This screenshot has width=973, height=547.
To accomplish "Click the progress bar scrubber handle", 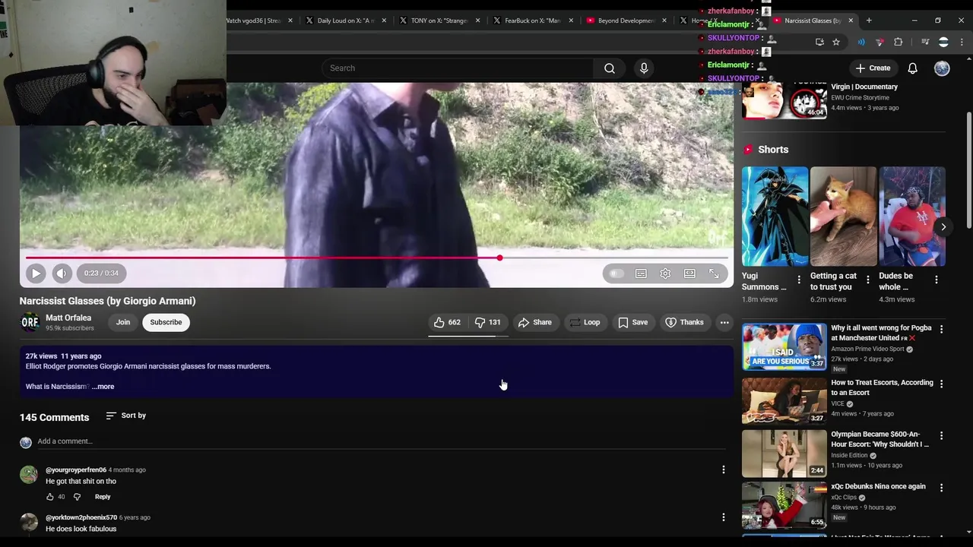I will point(499,258).
